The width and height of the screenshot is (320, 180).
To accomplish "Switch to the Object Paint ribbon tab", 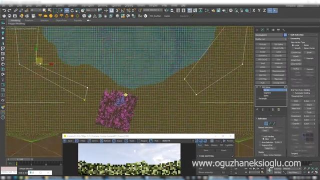I will pyautogui.click(x=61, y=20).
